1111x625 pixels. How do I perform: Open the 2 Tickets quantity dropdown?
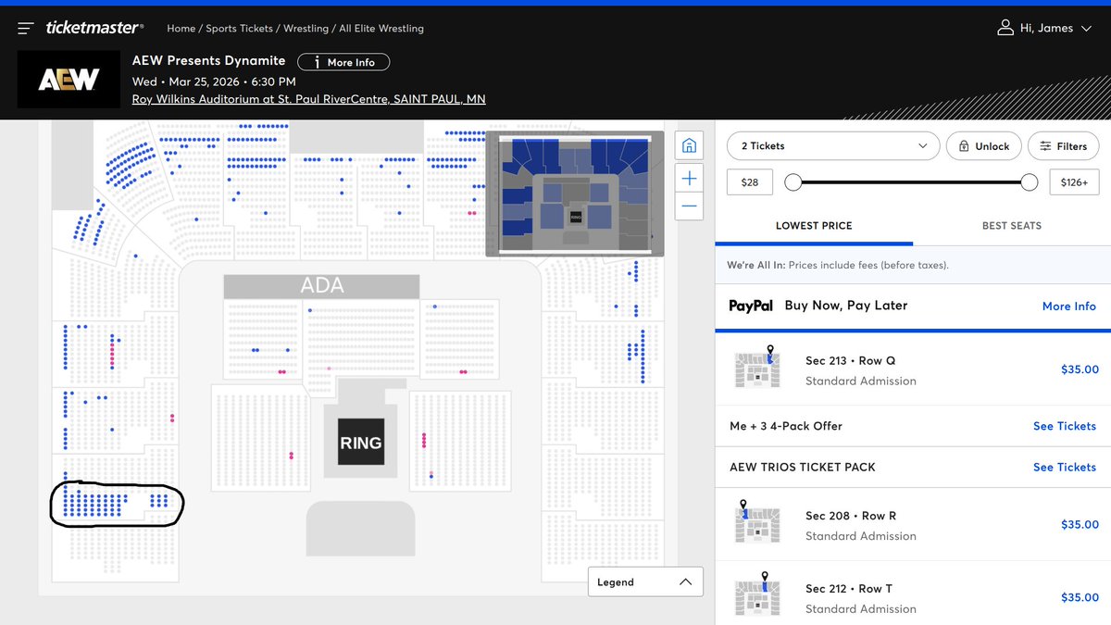pyautogui.click(x=832, y=145)
